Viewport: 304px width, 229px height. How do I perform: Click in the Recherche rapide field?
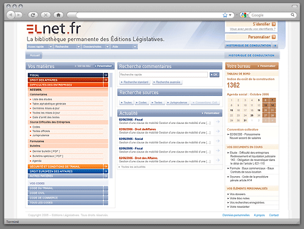point(164,75)
